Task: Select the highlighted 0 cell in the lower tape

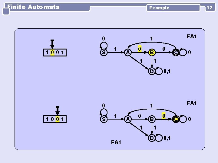Action: (58, 119)
